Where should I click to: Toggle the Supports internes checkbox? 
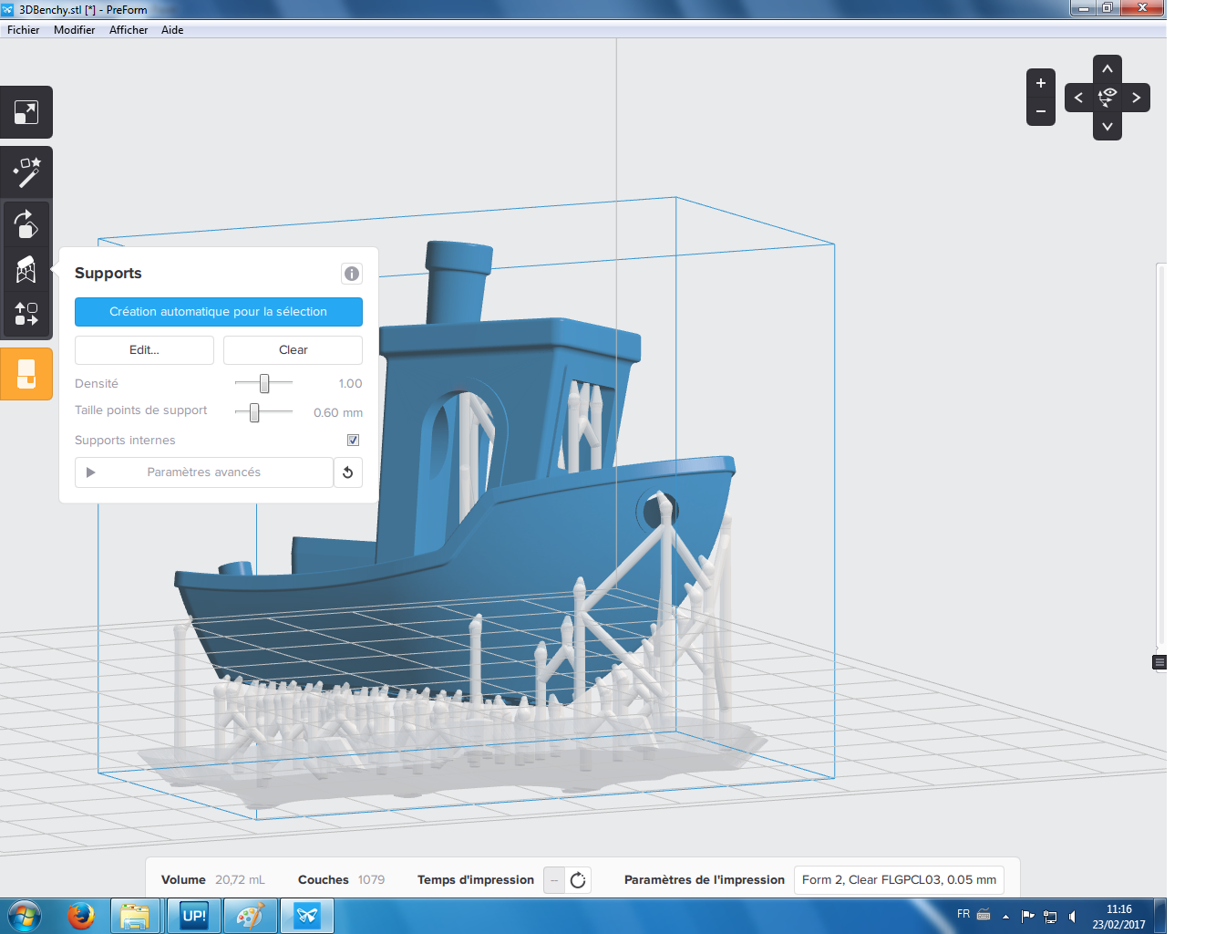[x=354, y=441]
